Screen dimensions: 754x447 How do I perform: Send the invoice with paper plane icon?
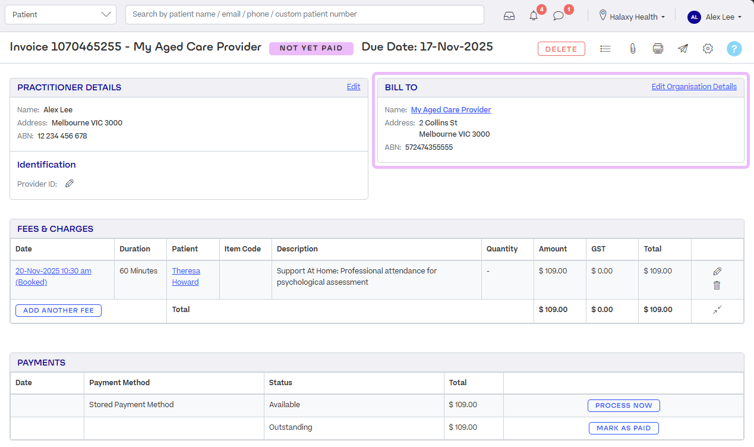[683, 49]
